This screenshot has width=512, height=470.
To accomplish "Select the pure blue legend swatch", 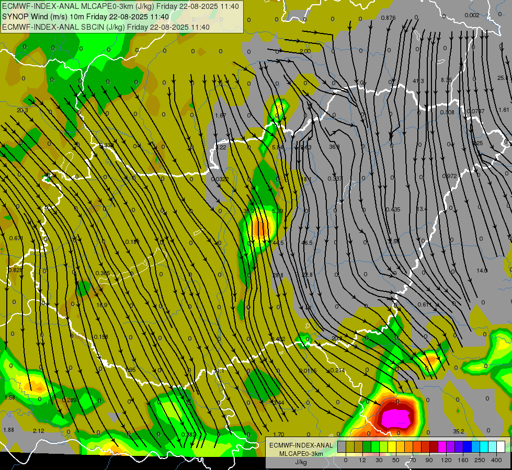I will tap(467, 446).
